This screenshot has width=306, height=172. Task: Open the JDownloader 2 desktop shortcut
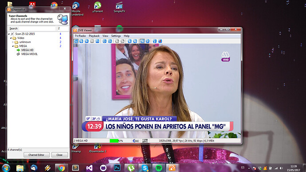(98, 149)
